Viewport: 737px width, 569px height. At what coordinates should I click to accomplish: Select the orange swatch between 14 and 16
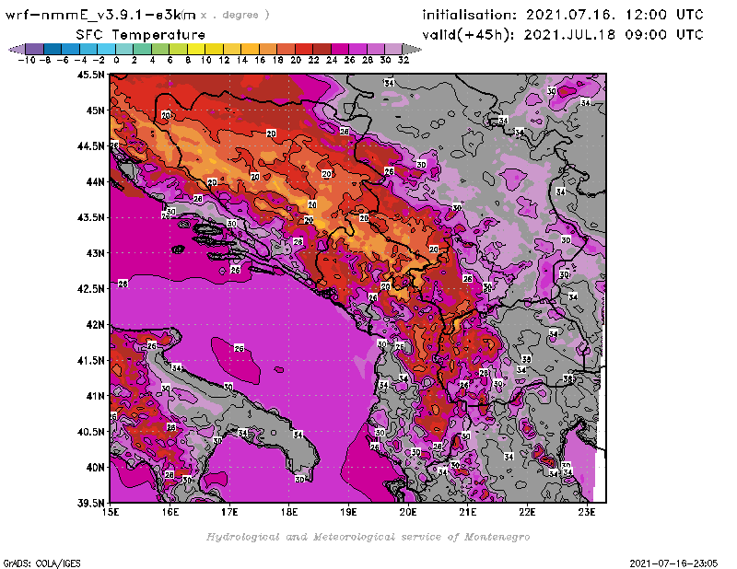250,50
